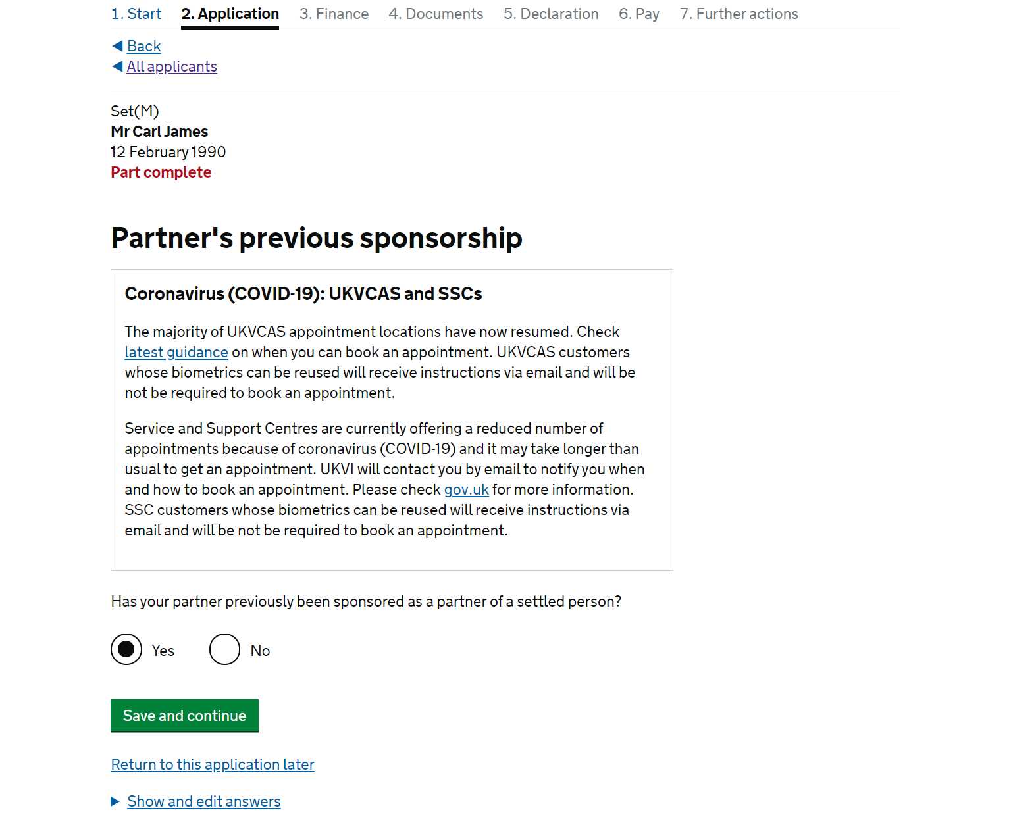The height and width of the screenshot is (821, 1011).
Task: Expand Show and edit answers triangle
Action: coord(115,801)
